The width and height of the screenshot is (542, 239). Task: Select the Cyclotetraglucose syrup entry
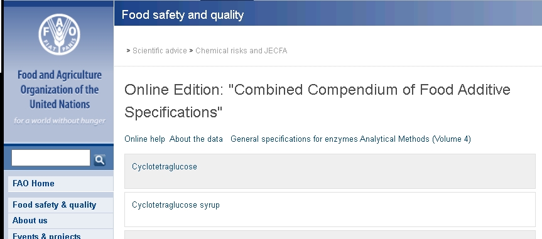point(176,204)
